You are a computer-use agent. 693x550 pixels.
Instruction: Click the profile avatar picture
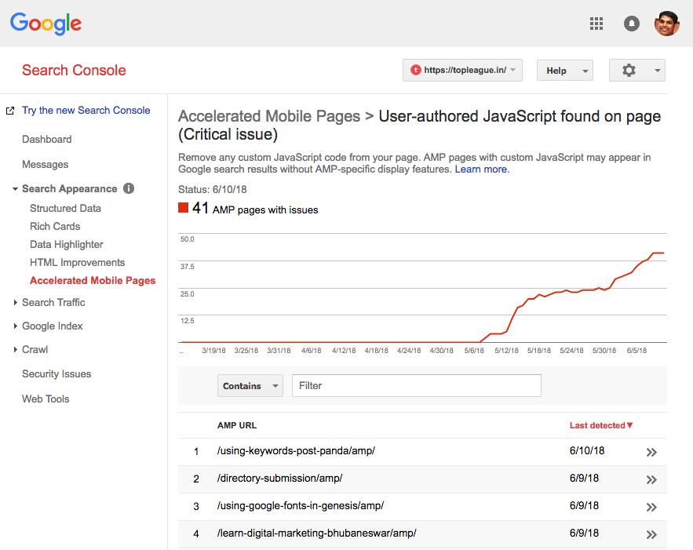(666, 24)
